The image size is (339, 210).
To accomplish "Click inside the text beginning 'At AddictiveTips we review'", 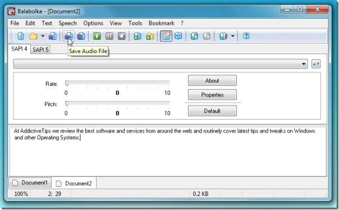I will [x=164, y=134].
